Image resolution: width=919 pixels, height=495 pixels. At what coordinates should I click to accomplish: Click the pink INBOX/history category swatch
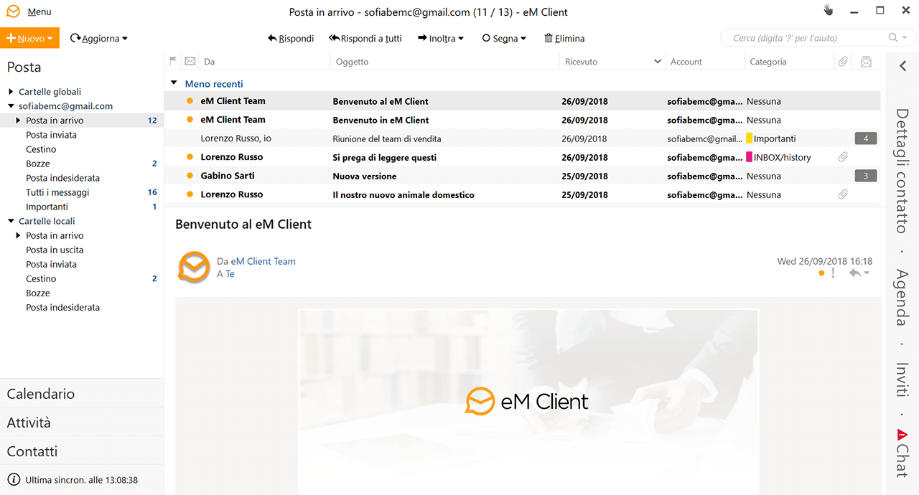750,157
